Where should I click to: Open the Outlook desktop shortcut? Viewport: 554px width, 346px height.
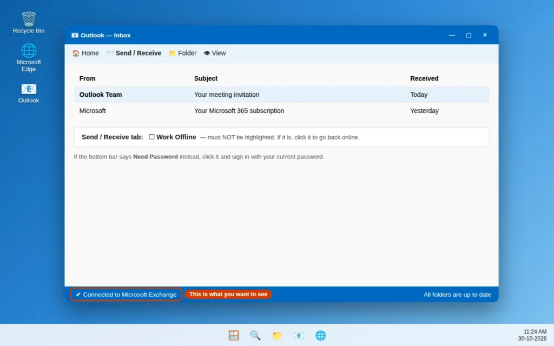[x=29, y=93]
